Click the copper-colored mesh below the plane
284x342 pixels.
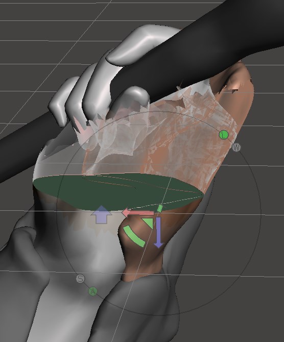(140, 257)
